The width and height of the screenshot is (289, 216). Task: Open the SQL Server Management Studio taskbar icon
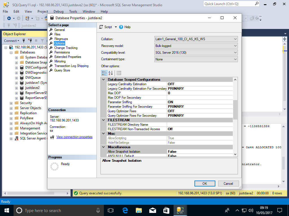[x=180, y=210]
